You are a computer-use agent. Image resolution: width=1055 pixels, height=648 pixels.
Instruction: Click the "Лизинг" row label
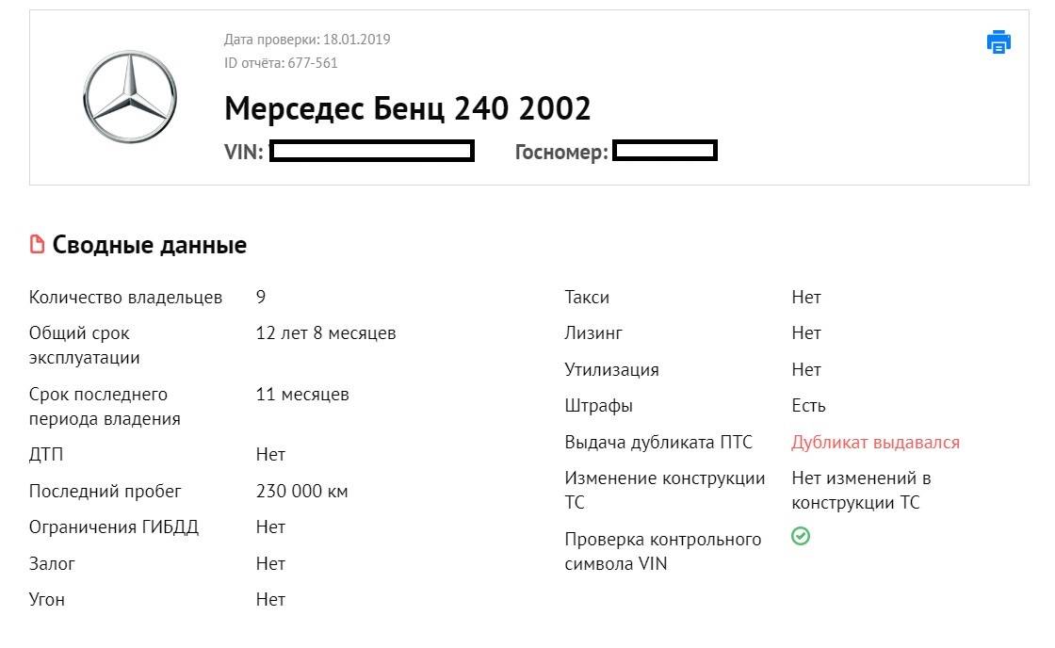click(593, 333)
